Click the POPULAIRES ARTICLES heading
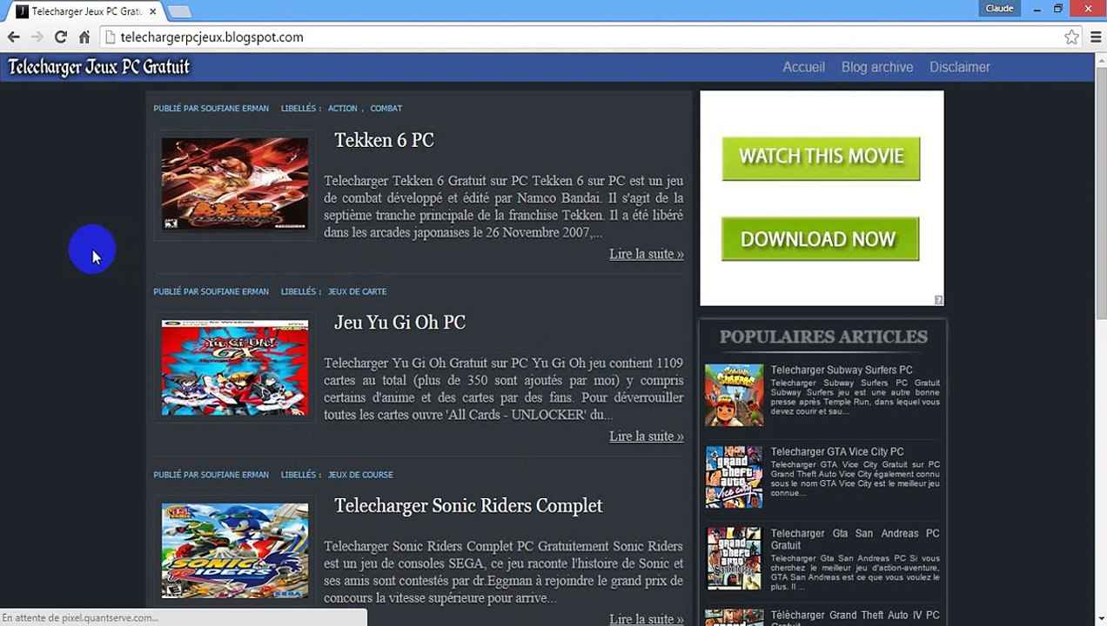1107x626 pixels. pyautogui.click(x=822, y=336)
